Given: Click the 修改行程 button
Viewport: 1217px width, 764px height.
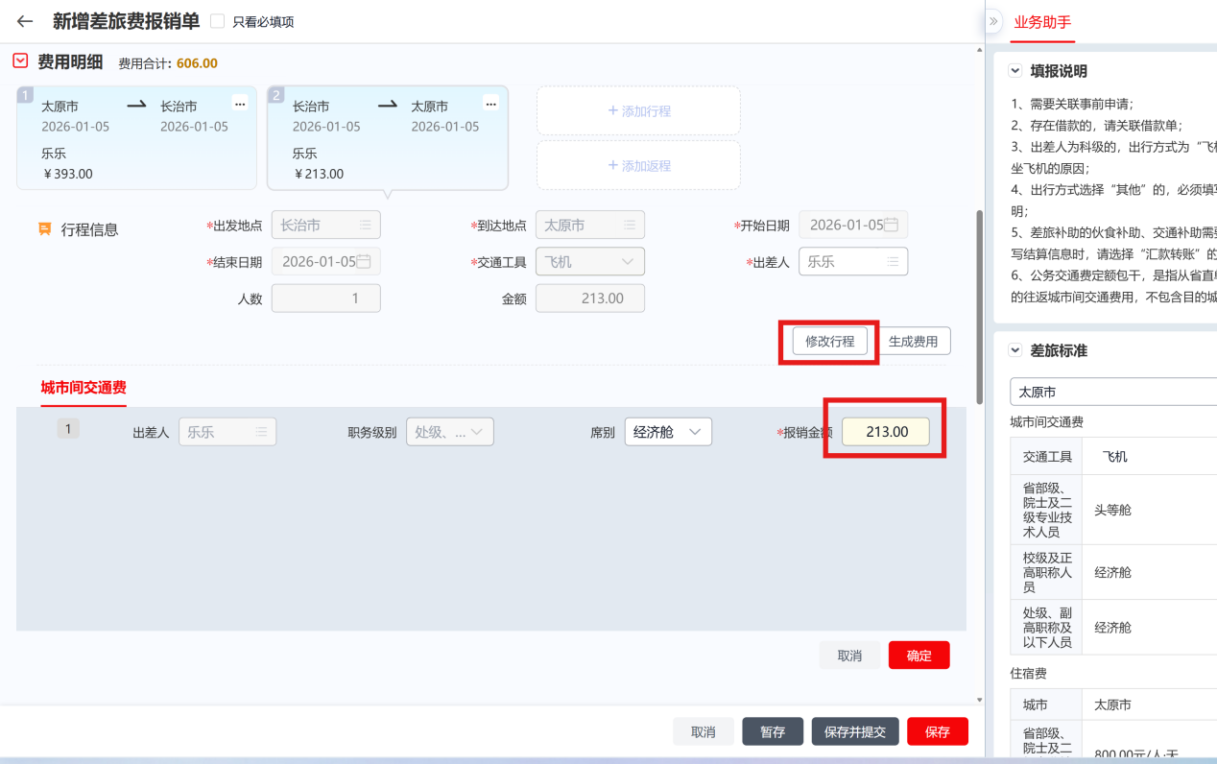Looking at the screenshot, I should click(829, 342).
